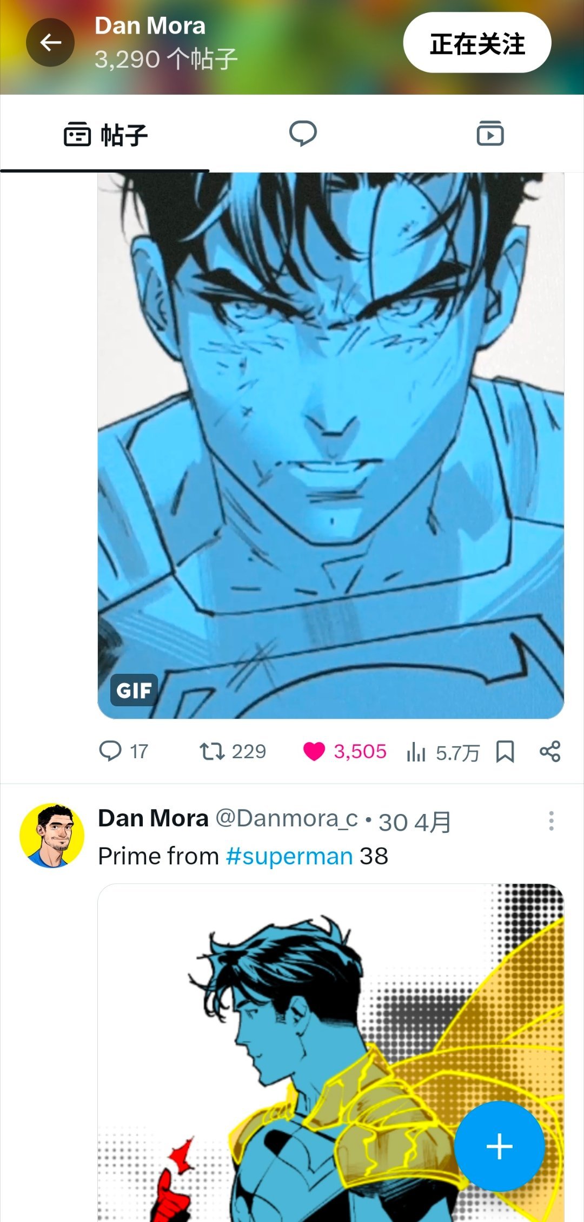Switch to the 帖子 posts tab
The width and height of the screenshot is (584, 1222).
coord(105,135)
